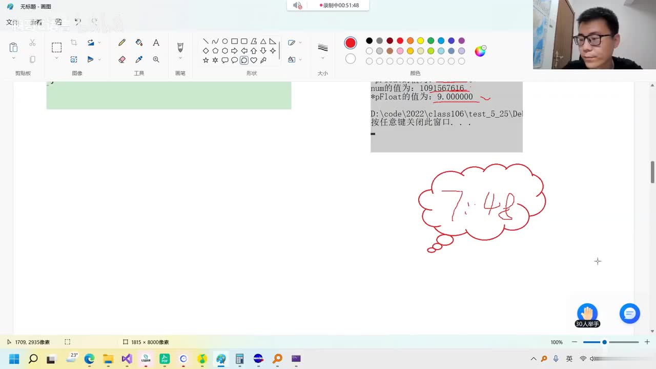This screenshot has width=656, height=369.
Task: Pick the pink color swatch
Action: [400, 51]
